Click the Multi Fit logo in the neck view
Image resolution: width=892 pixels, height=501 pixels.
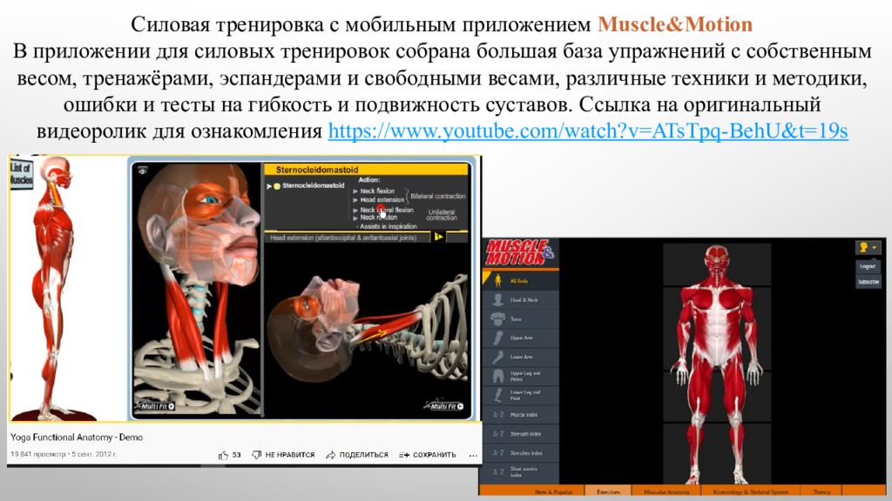point(155,407)
